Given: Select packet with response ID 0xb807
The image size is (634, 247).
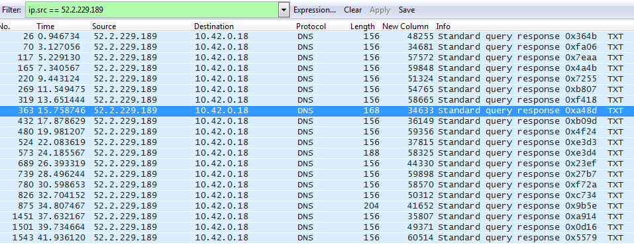Looking at the screenshot, I should (317, 89).
